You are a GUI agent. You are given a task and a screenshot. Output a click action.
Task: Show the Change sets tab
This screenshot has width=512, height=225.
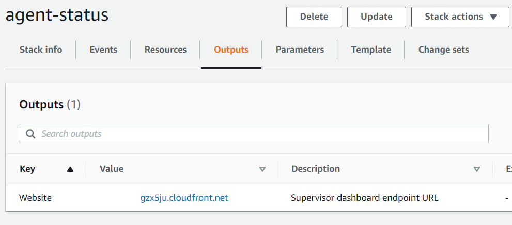tap(443, 50)
